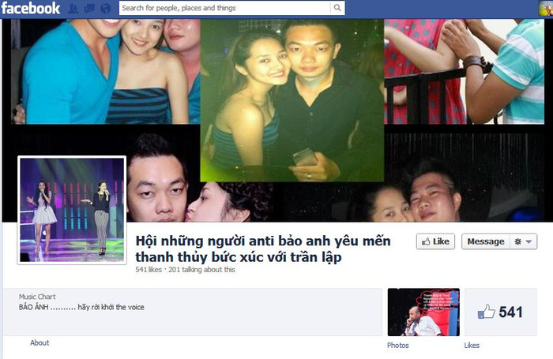This screenshot has height=359, width=553.
Task: Send a message via Message button
Action: tap(486, 241)
